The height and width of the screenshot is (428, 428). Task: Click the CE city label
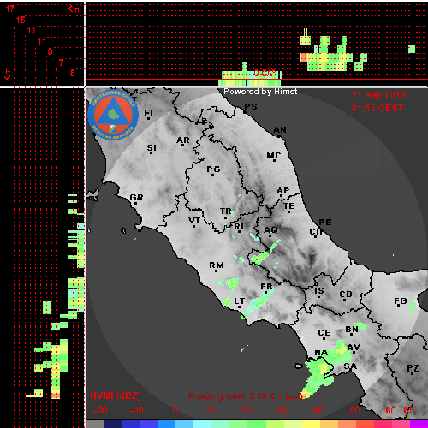(x=324, y=333)
